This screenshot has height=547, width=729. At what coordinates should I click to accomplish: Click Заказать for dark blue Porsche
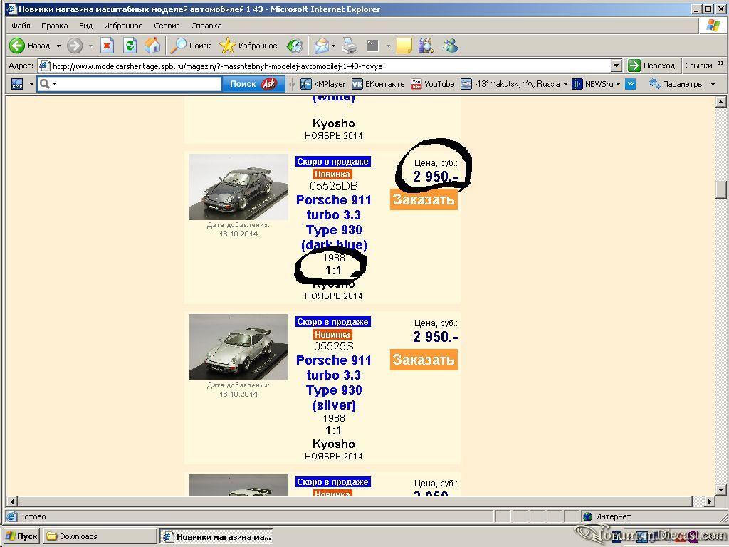(x=424, y=199)
